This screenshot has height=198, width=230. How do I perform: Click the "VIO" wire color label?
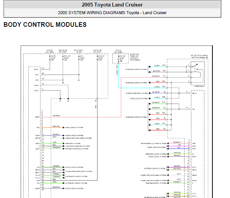[179, 145]
